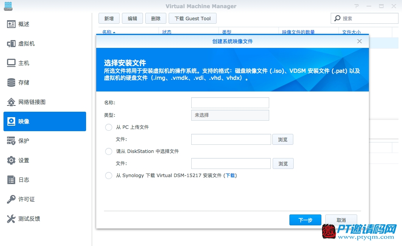Show the 日志 page
Viewport: 402px width, 246px height.
[24, 180]
